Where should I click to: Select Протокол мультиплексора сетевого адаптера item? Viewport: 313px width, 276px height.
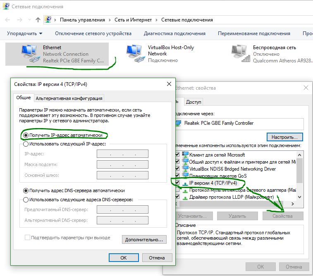click(x=242, y=190)
